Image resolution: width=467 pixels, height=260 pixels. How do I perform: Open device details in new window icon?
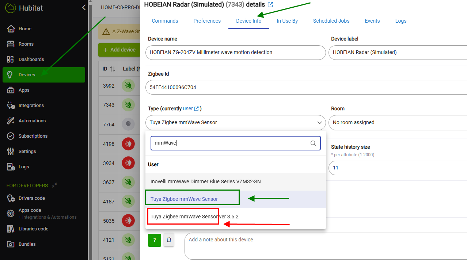coord(270,5)
